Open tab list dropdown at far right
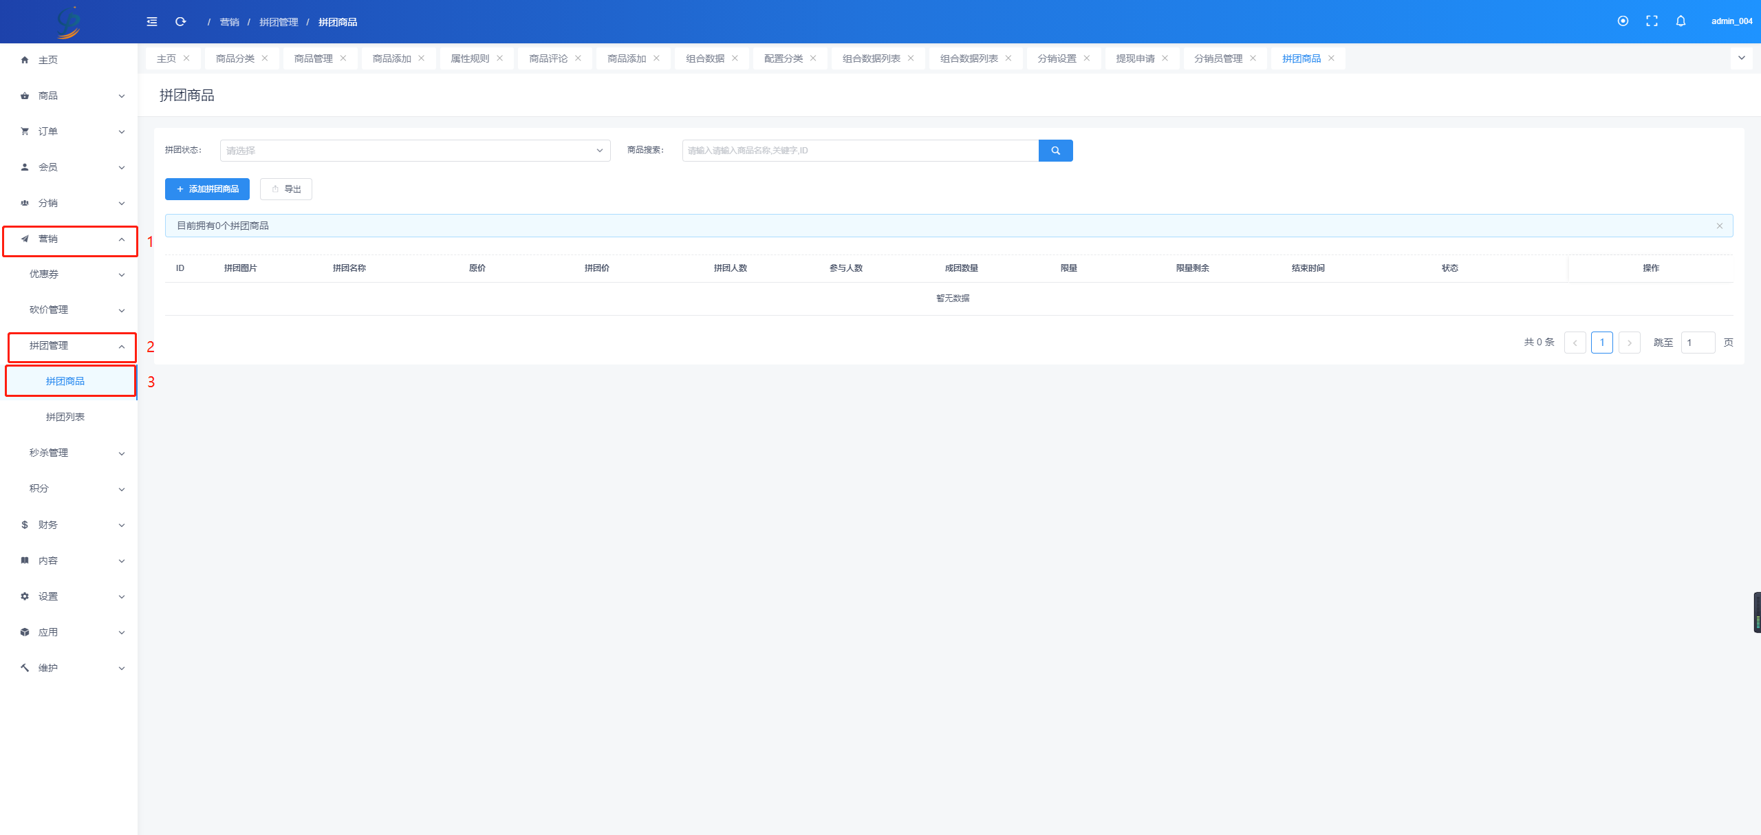The width and height of the screenshot is (1761, 835). coord(1742,58)
